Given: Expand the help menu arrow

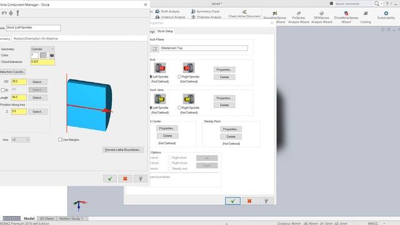Looking at the screenshot, I should pos(391,4).
